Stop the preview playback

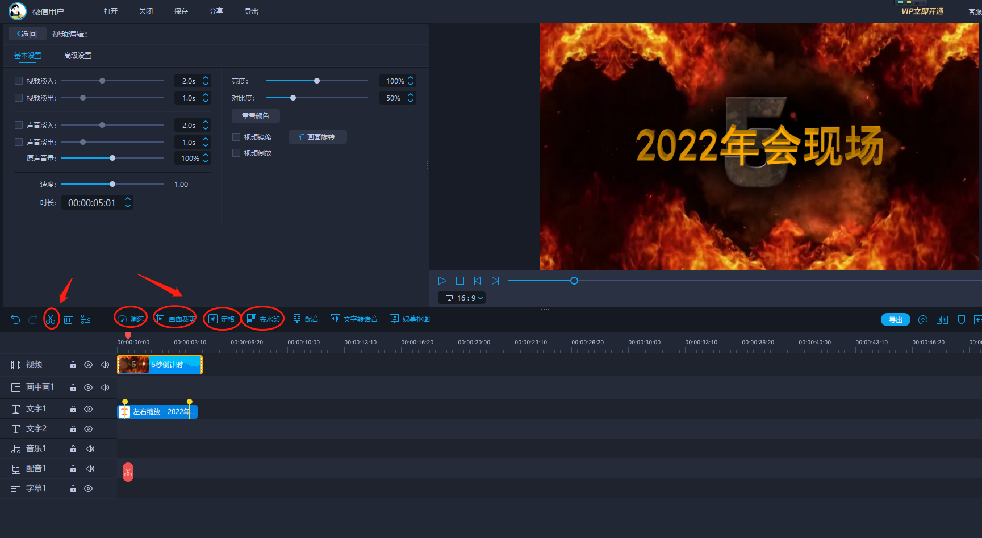pyautogui.click(x=460, y=281)
